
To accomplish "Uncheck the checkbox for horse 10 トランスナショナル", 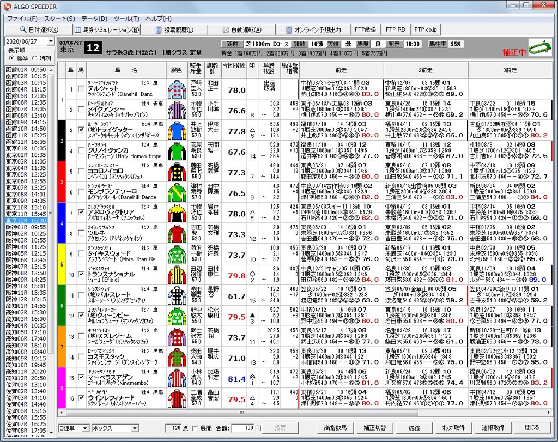I will tap(82, 275).
